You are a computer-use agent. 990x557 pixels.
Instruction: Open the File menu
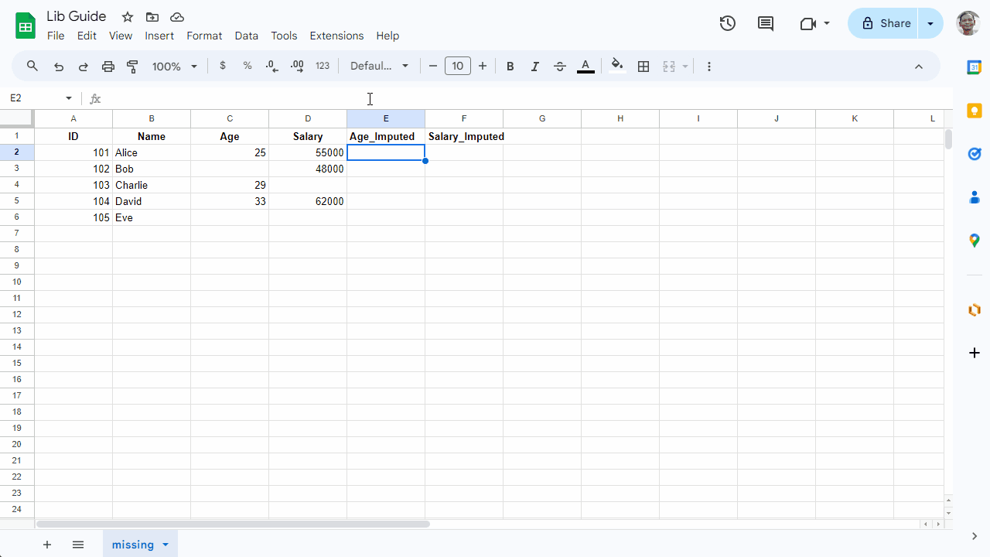click(56, 36)
